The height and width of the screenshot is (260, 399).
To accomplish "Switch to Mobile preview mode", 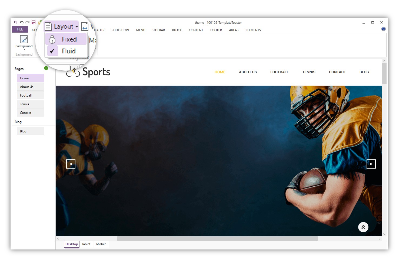I will tap(101, 244).
